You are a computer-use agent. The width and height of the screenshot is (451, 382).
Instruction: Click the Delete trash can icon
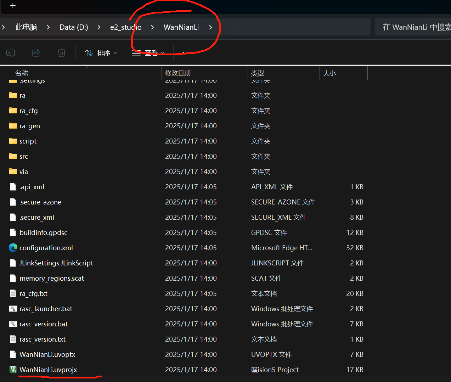(x=62, y=53)
